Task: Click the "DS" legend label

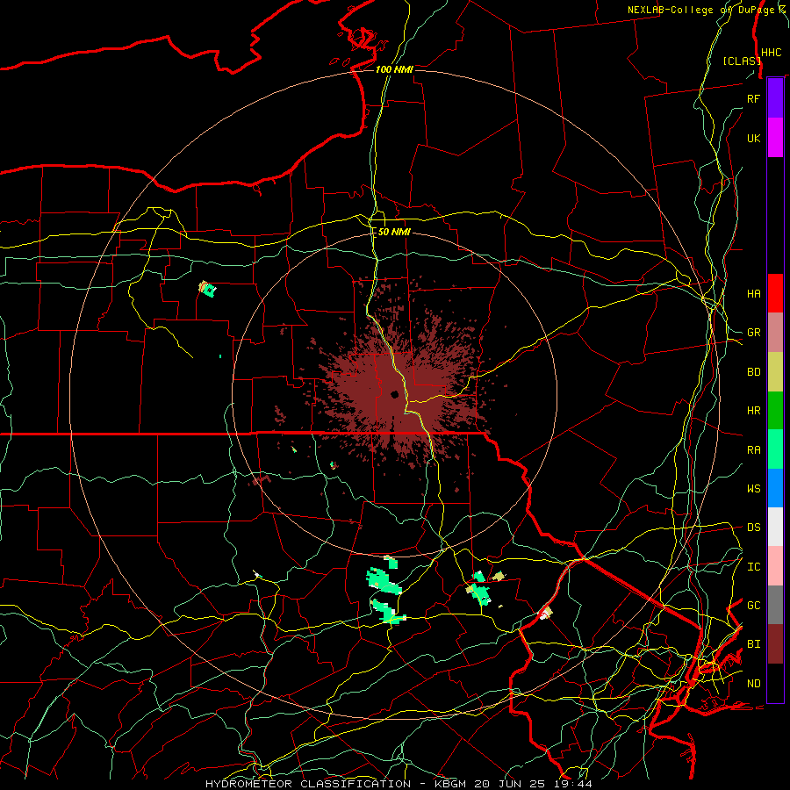Action: coord(753,528)
